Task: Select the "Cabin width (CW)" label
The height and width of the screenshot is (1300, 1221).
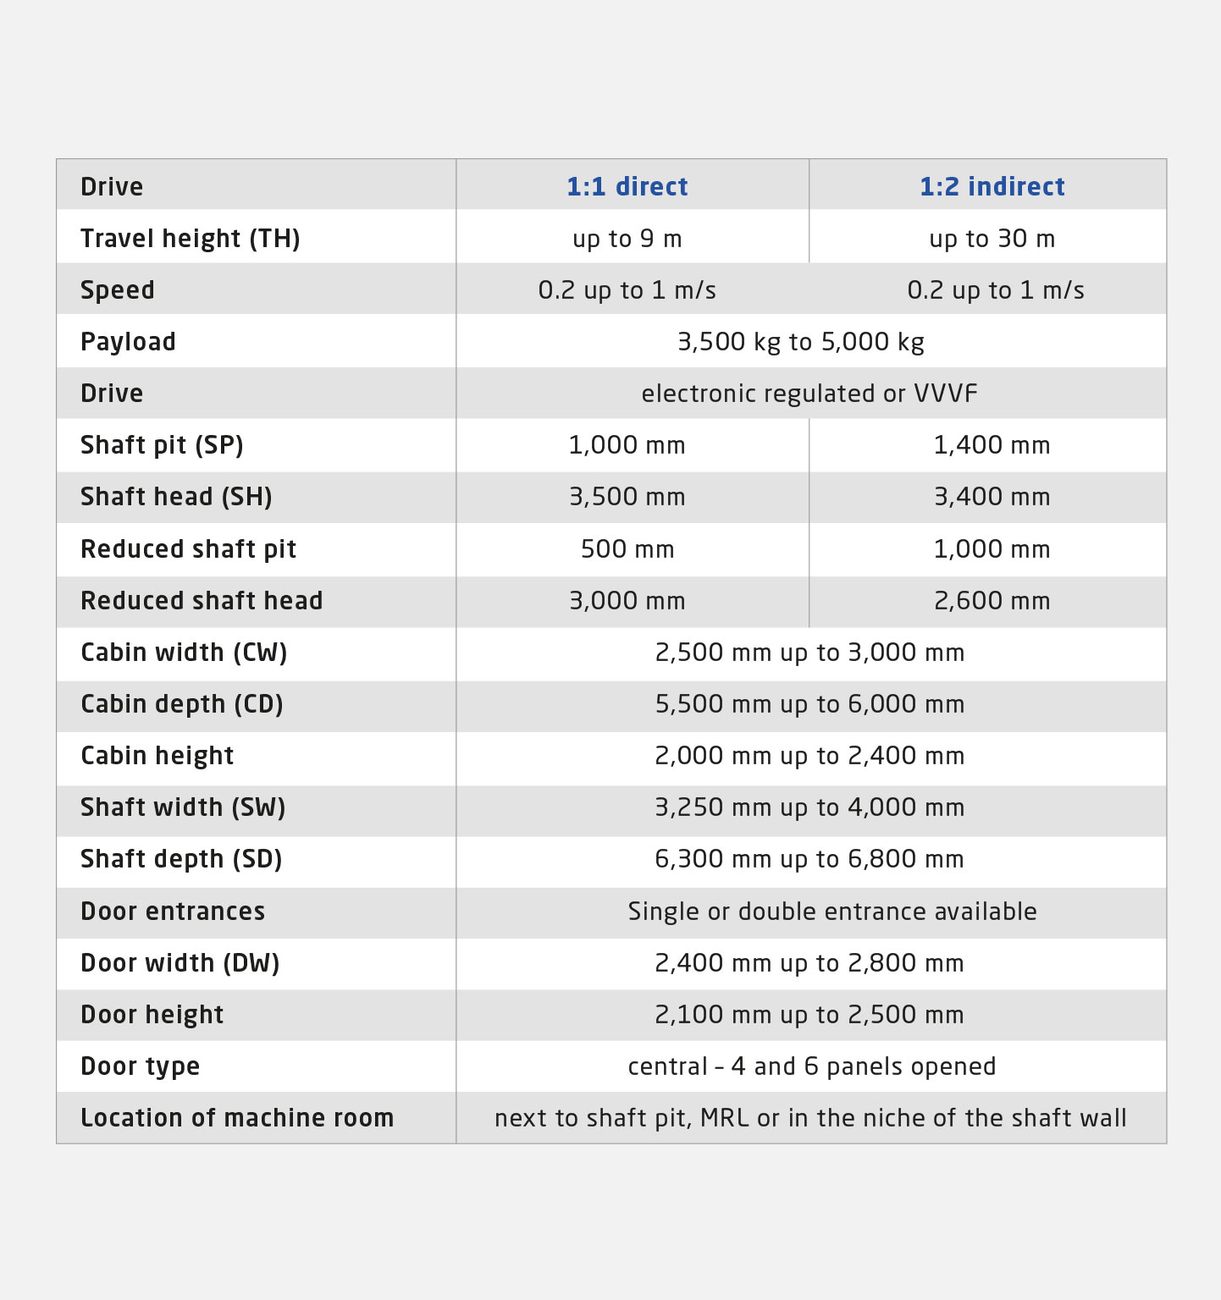Action: [184, 653]
